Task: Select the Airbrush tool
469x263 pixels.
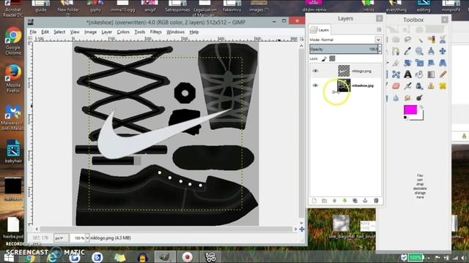Action: pyautogui.click(x=407, y=86)
